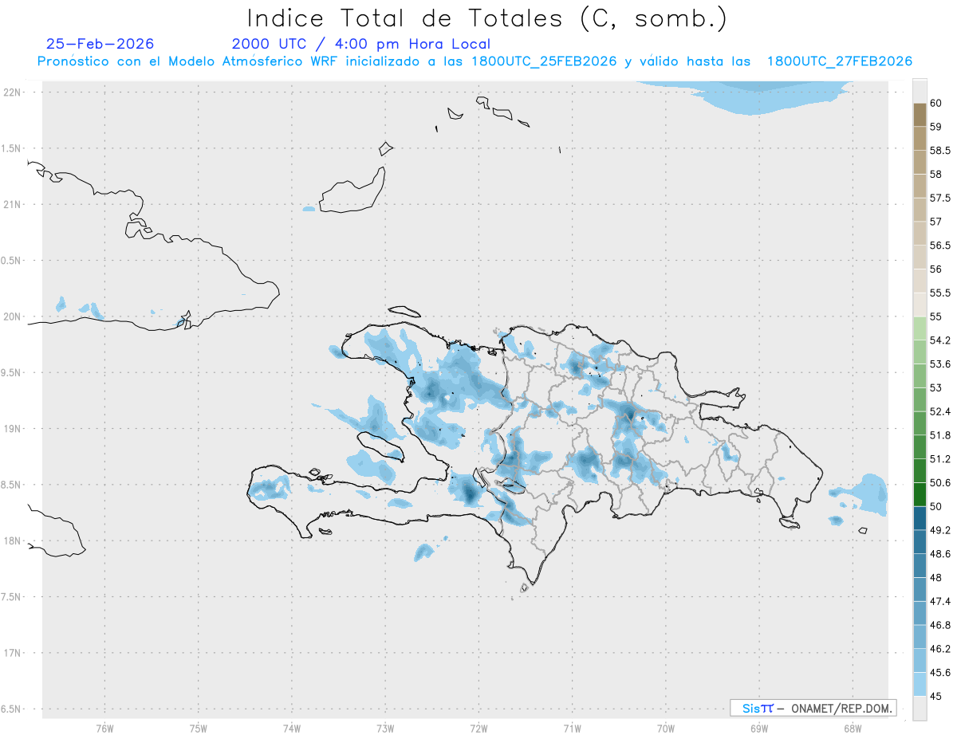Click the '8.5N' latitude axis label

[12, 485]
